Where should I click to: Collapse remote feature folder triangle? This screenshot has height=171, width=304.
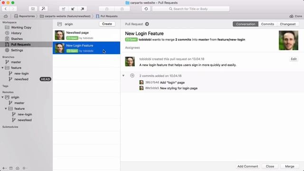coord(6,109)
